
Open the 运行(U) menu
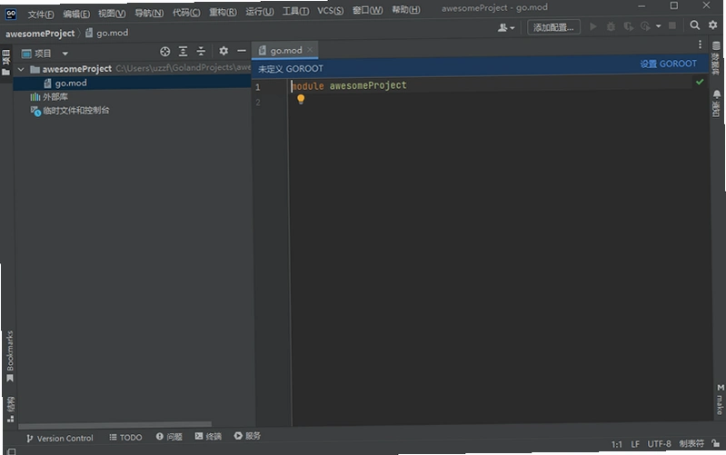point(259,12)
